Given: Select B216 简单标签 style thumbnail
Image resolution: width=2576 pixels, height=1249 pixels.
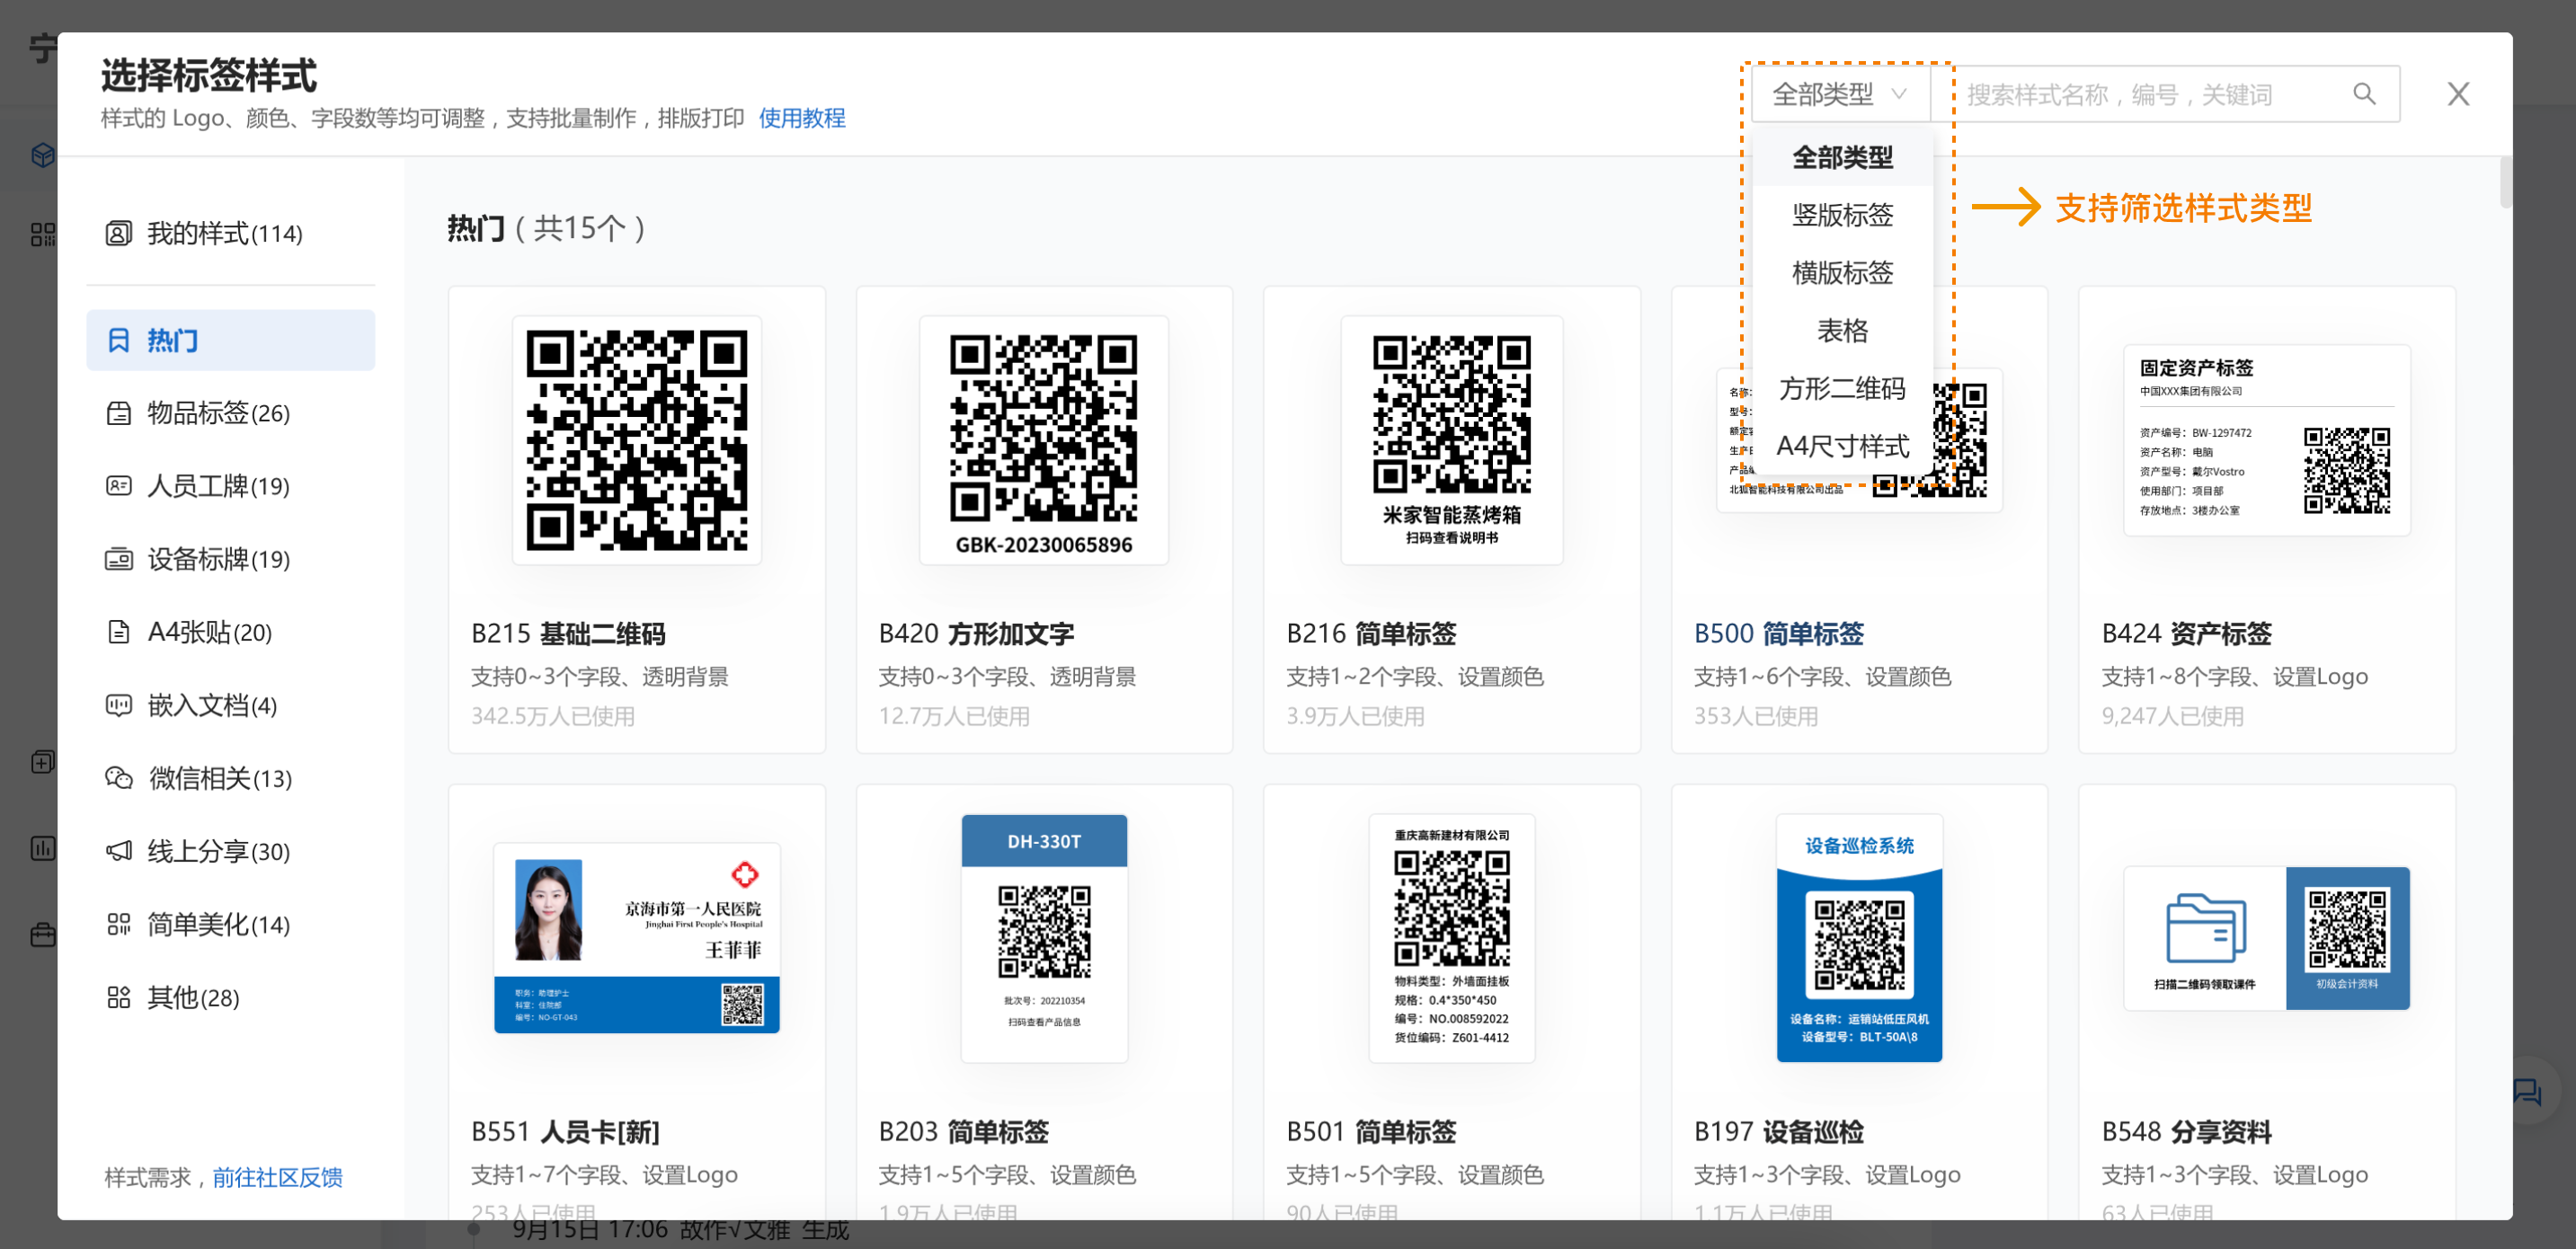Looking at the screenshot, I should pyautogui.click(x=1451, y=440).
